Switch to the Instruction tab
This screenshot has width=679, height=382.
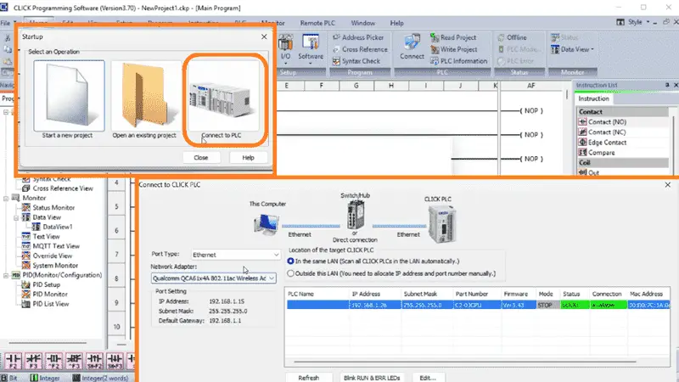point(593,98)
